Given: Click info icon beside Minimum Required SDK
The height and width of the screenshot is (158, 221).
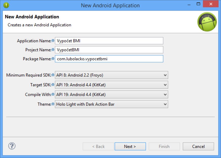Looking at the screenshot, I should pyautogui.click(x=53, y=75).
